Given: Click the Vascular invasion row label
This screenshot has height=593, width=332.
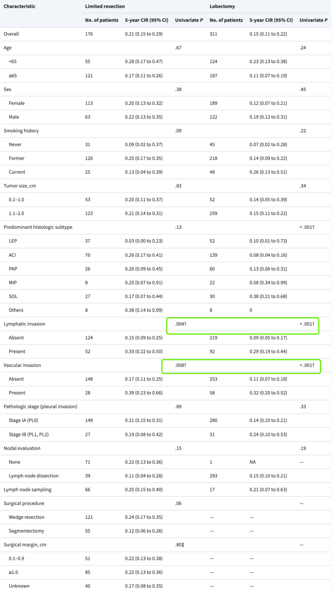Looking at the screenshot, I should pos(22,365).
